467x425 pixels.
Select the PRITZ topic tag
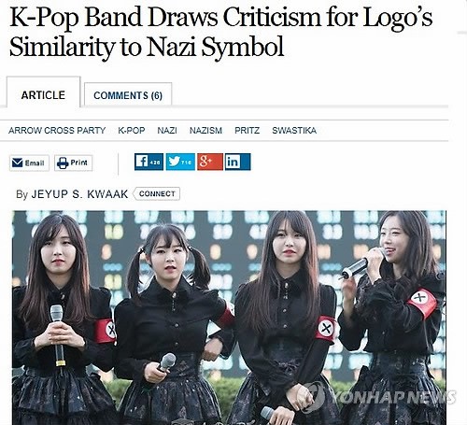[x=247, y=130]
